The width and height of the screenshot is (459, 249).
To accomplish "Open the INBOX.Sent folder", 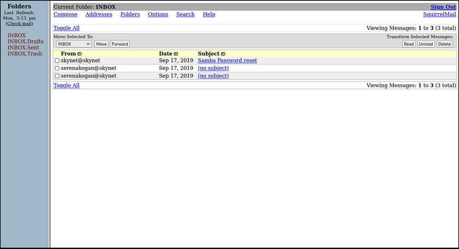I will click(x=23, y=48).
